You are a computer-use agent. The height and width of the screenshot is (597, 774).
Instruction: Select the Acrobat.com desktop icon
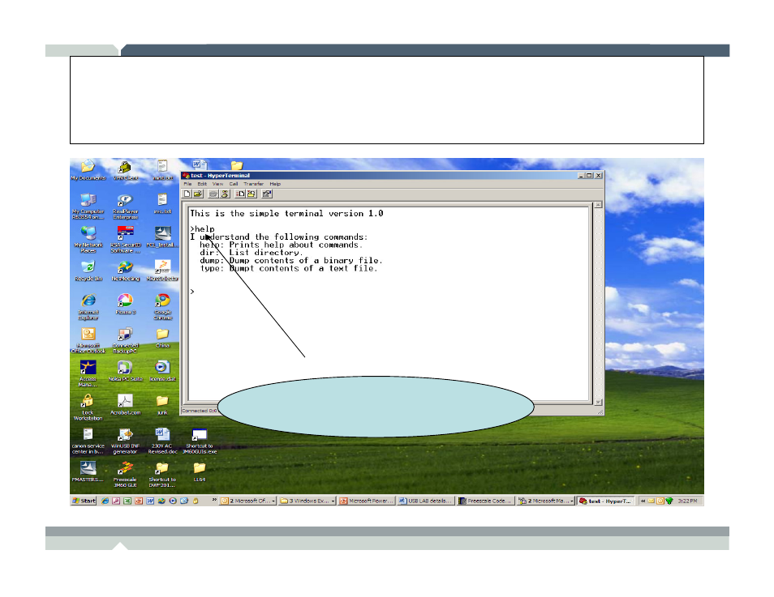point(126,404)
